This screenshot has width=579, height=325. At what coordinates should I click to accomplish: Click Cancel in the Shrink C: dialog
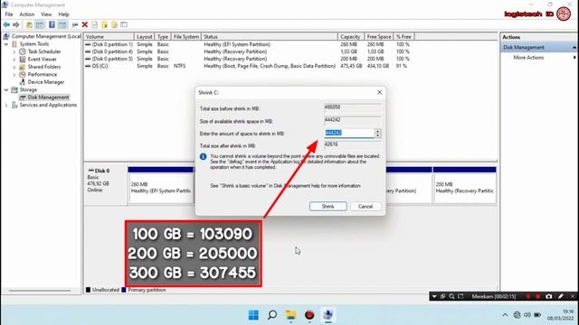[x=365, y=207]
